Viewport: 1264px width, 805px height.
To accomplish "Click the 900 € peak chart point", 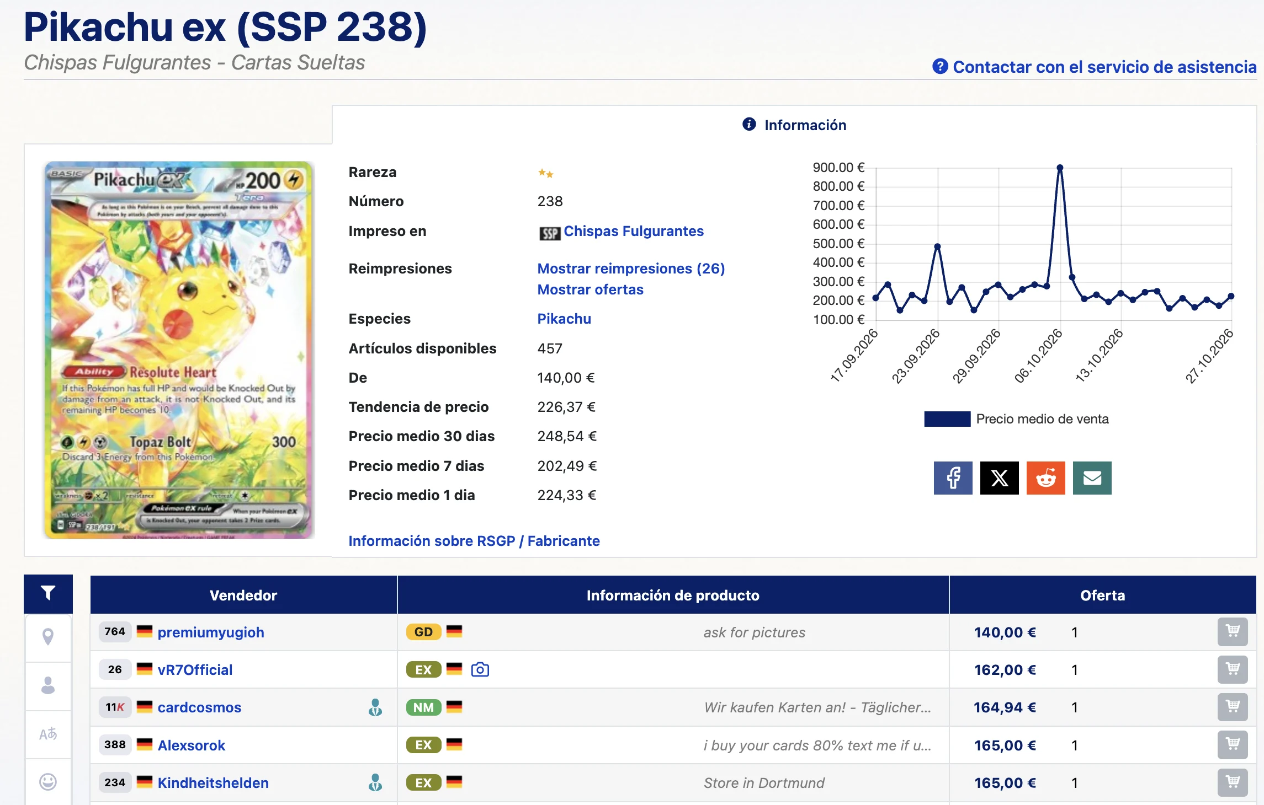I will [x=1060, y=167].
